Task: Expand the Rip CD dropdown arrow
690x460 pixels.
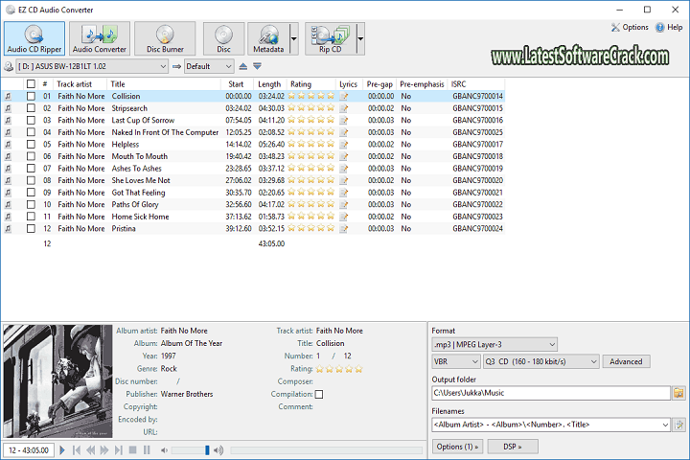Action: point(360,38)
